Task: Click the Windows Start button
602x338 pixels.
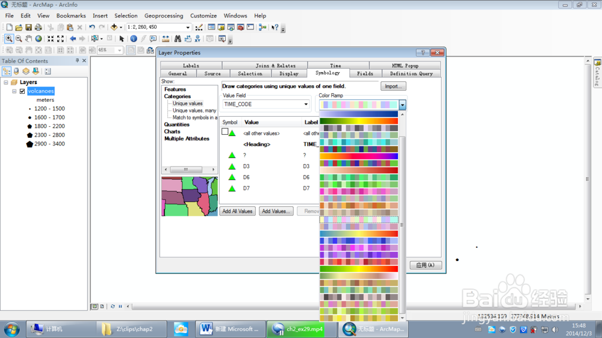Action: [x=12, y=329]
